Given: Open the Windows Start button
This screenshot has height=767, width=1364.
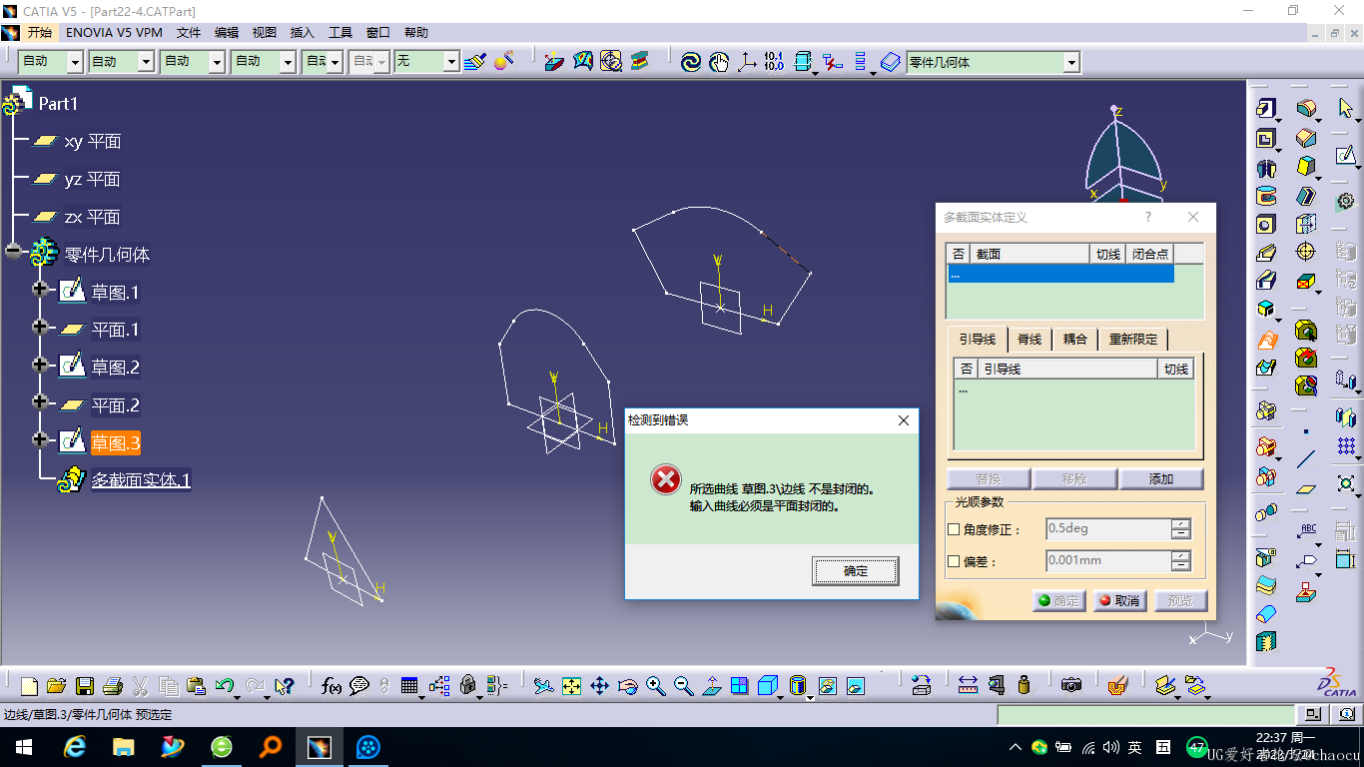Looking at the screenshot, I should tap(23, 747).
